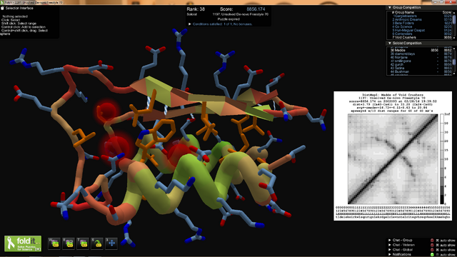
Task: Click the Foldit logo menu button
Action: pyautogui.click(x=23, y=243)
